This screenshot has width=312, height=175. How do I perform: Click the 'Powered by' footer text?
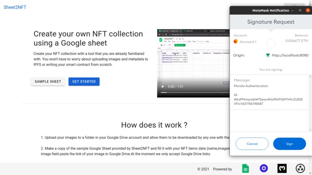click(223, 169)
